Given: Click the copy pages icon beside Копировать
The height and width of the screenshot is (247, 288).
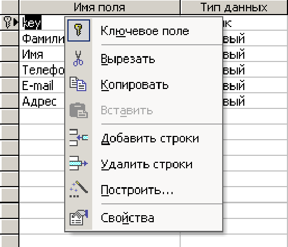Looking at the screenshot, I should pyautogui.click(x=78, y=84).
